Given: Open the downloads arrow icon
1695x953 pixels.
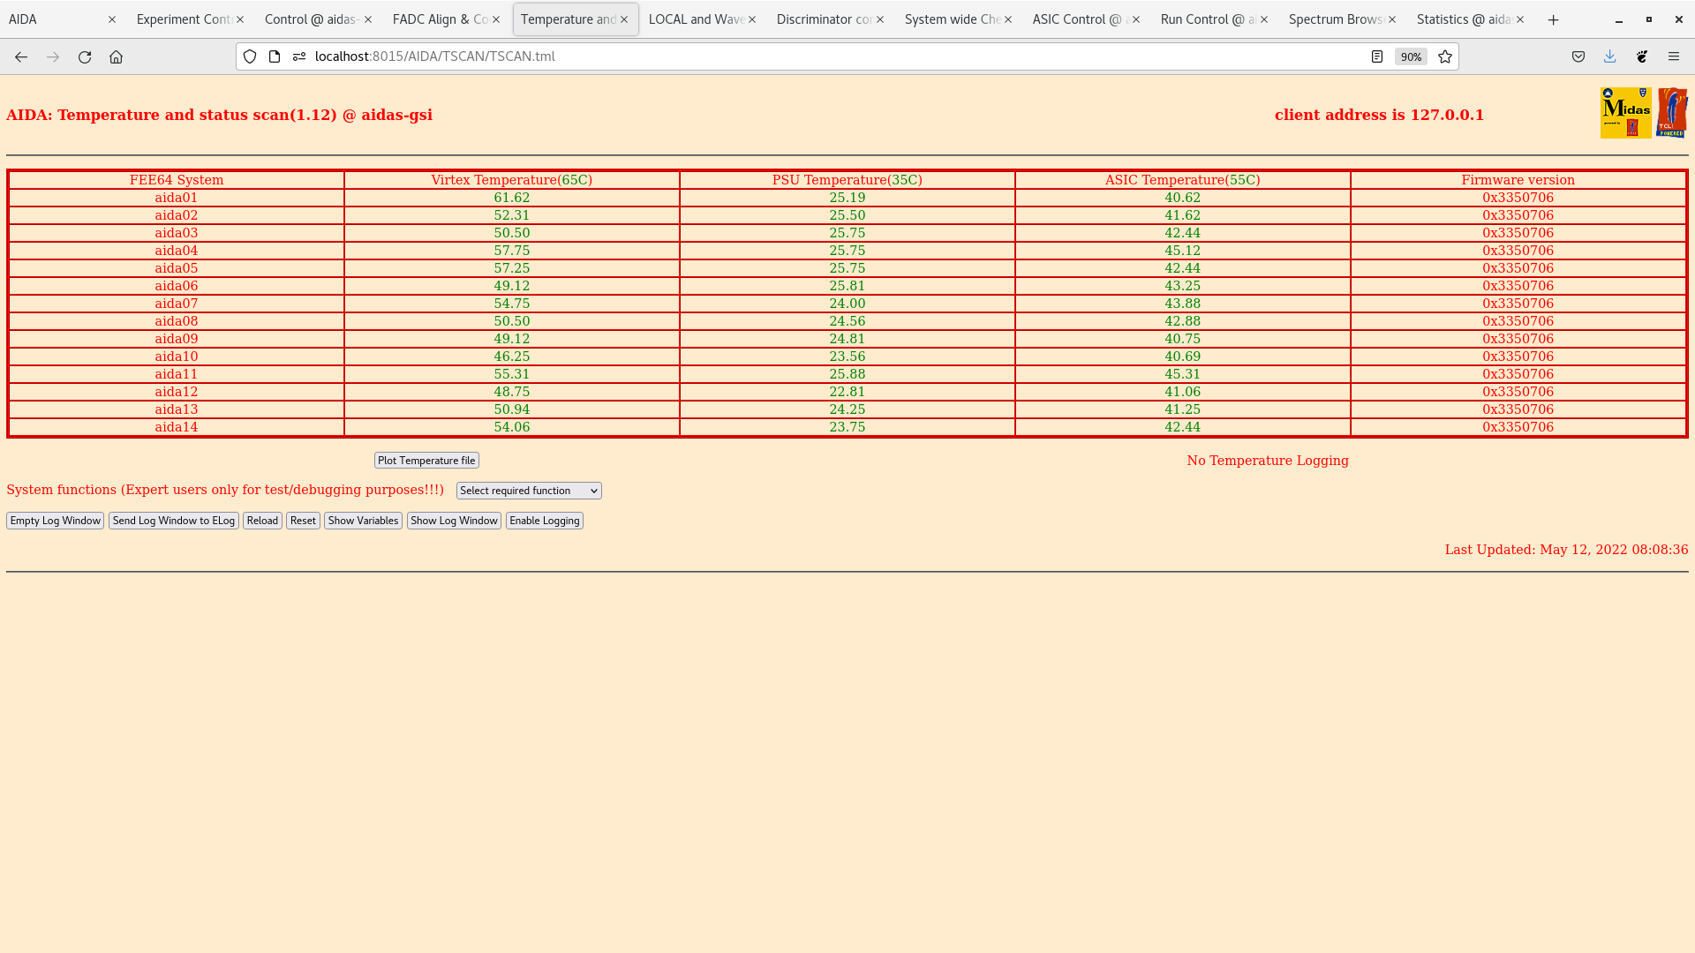Looking at the screenshot, I should (1610, 56).
